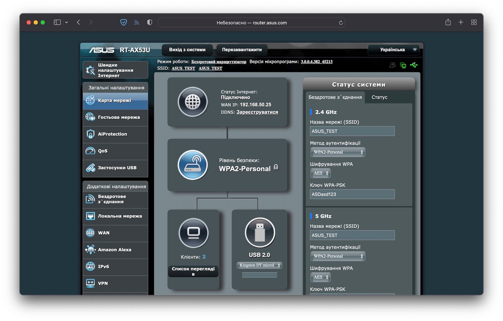Click the second ASUS_TEST SSID link

pos(210,68)
